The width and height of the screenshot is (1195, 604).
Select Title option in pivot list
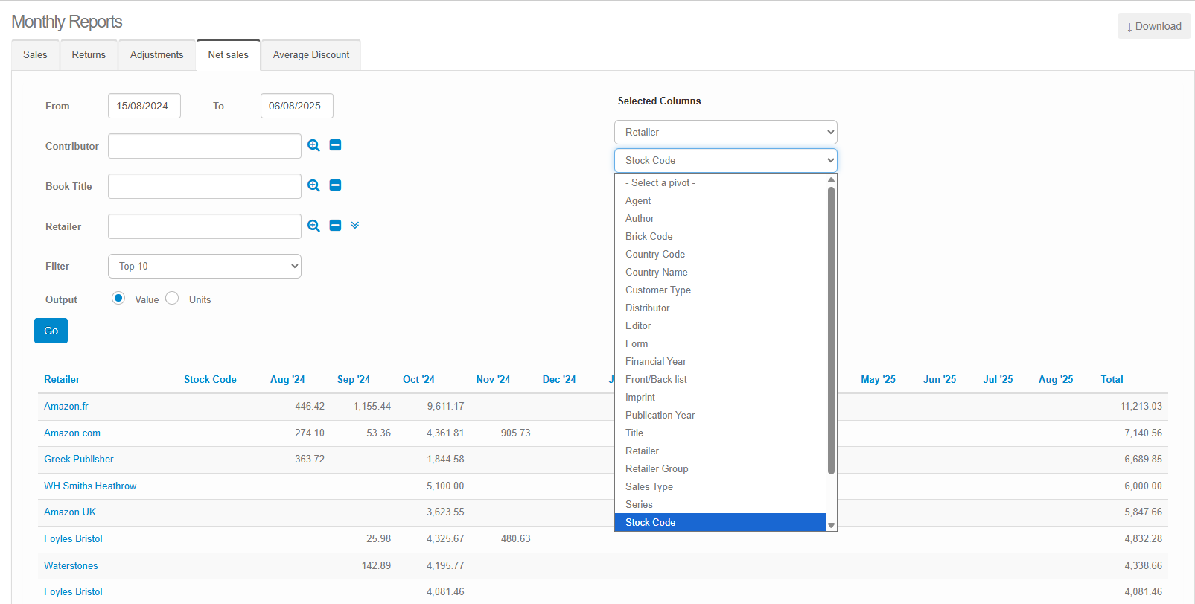pyautogui.click(x=720, y=433)
